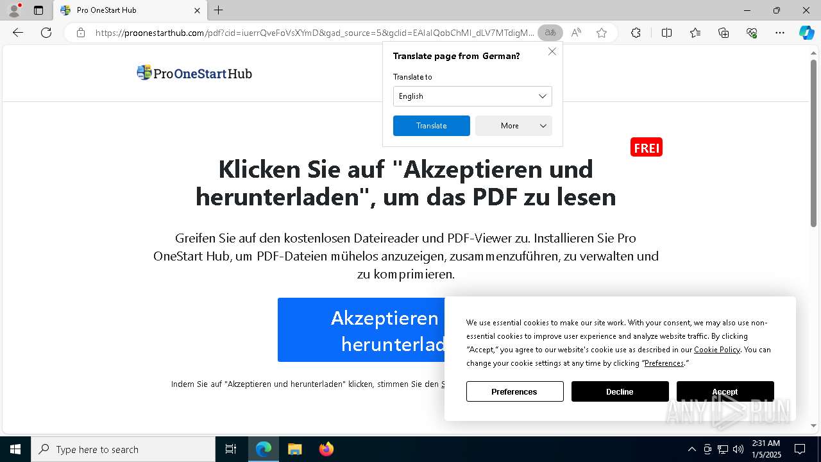Open Windows Start menu
Viewport: 821px width, 462px height.
[x=15, y=449]
